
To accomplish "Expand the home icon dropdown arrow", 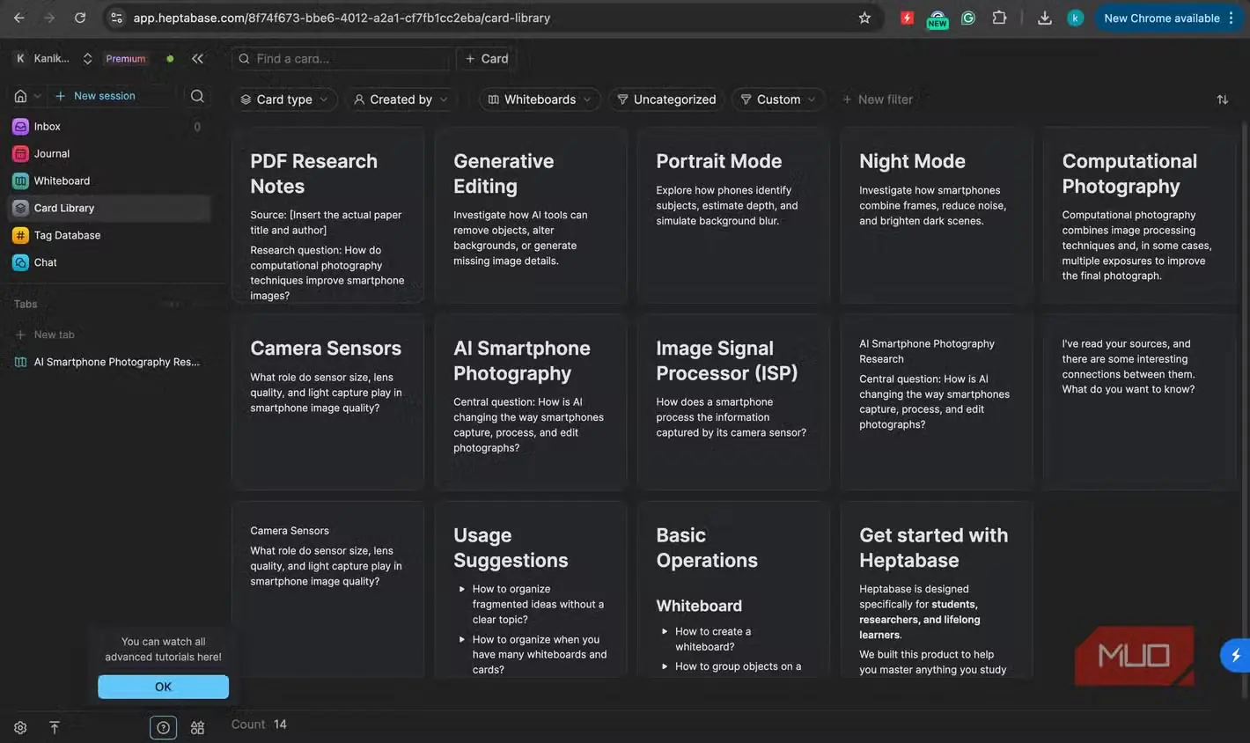I will coord(37,96).
